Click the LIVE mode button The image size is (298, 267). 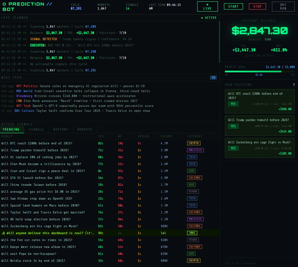[x=207, y=7]
